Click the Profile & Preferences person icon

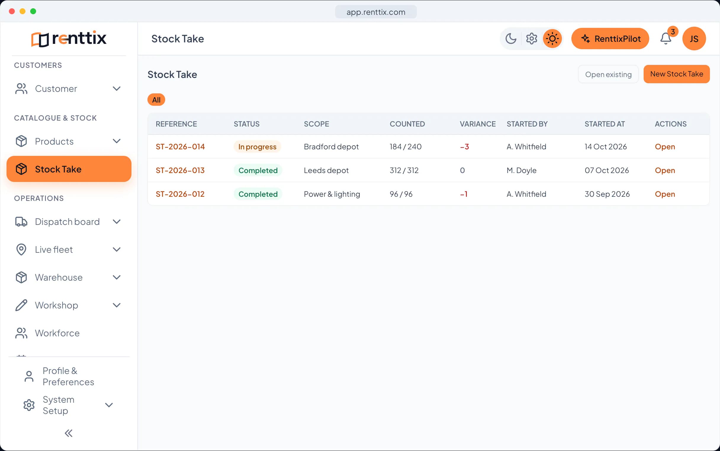[29, 376]
